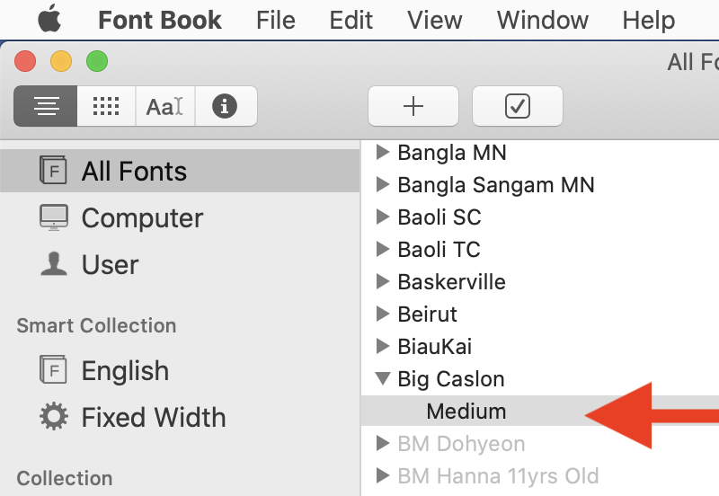Expand the Baoli TC font family
719x496 pixels.
pyautogui.click(x=383, y=249)
